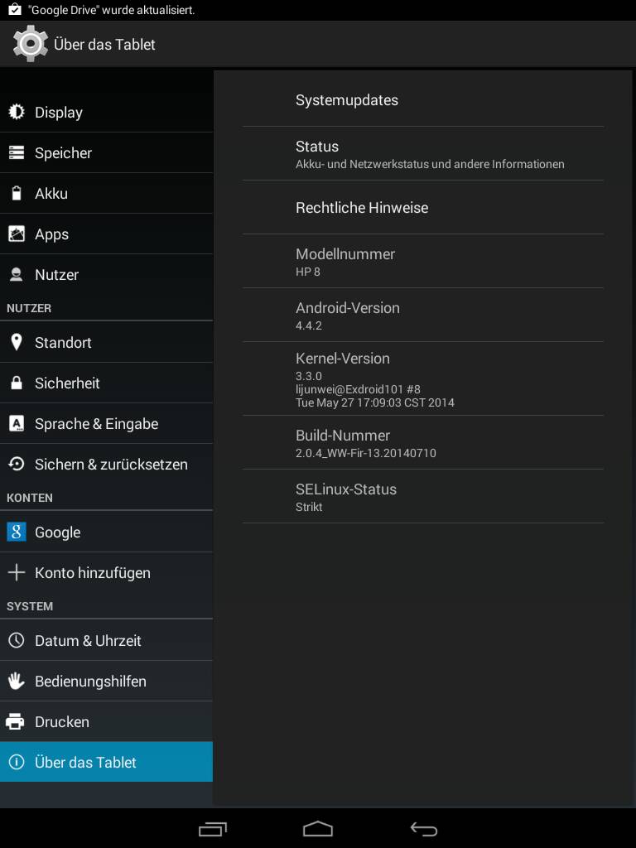
Task: Tap the settings gear icon in header
Action: (x=31, y=43)
